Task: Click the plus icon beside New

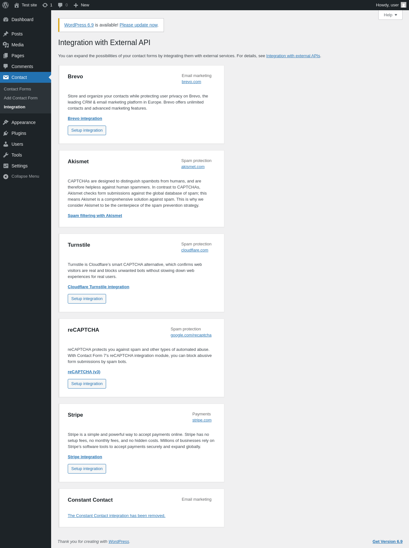Action: [x=76, y=5]
